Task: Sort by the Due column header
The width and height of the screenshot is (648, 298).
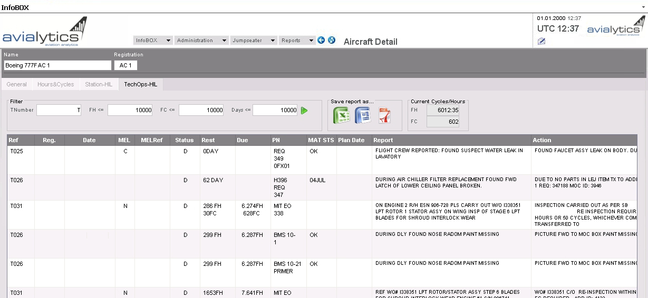Action: (x=253, y=140)
